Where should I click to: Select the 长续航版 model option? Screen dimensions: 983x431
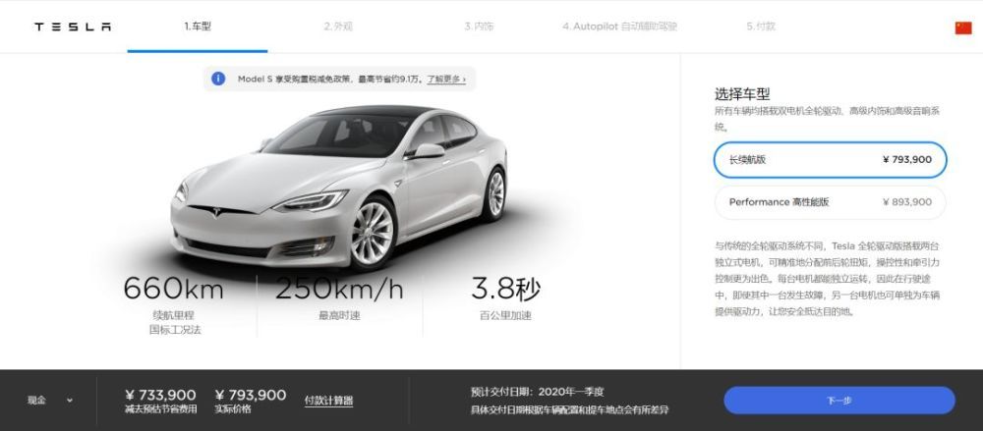pyautogui.click(x=830, y=160)
